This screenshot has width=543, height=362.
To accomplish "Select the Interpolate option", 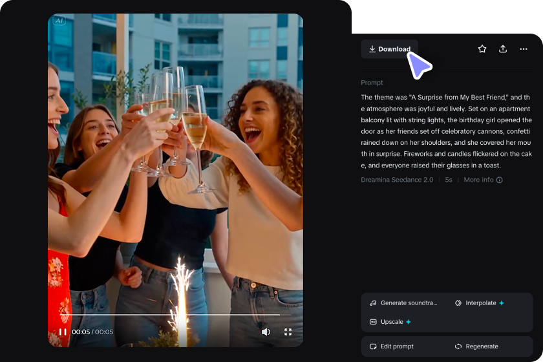I will [479, 303].
